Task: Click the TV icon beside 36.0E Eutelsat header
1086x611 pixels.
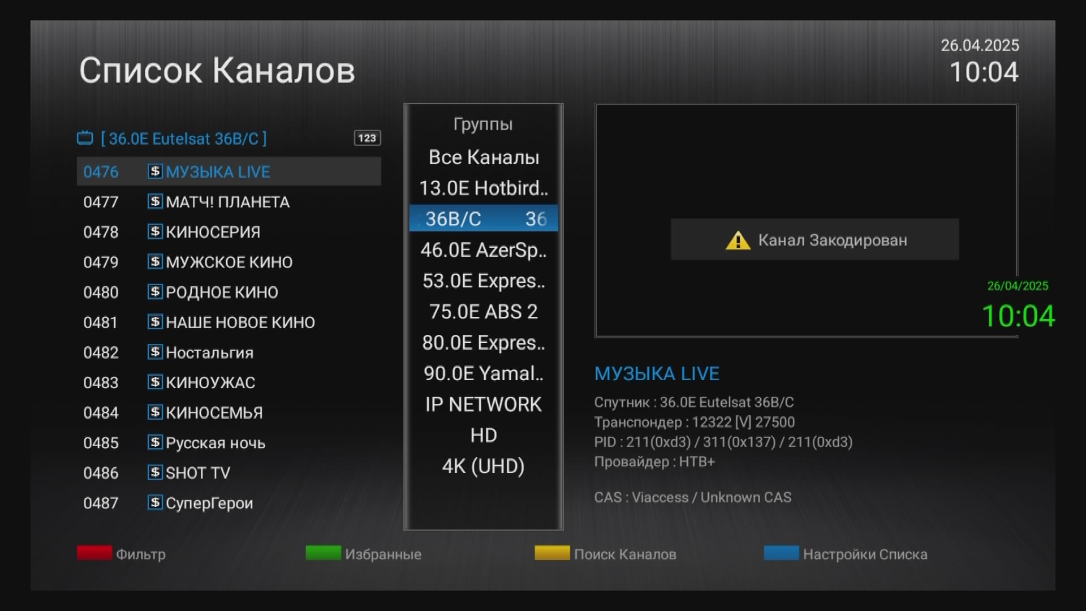Action: pos(85,138)
